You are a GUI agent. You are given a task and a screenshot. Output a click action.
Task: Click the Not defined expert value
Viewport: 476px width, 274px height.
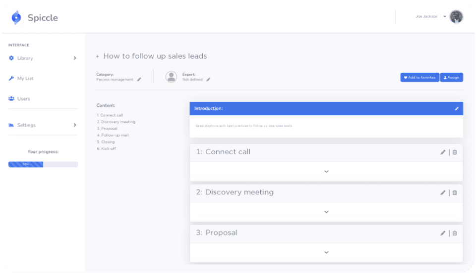(192, 80)
